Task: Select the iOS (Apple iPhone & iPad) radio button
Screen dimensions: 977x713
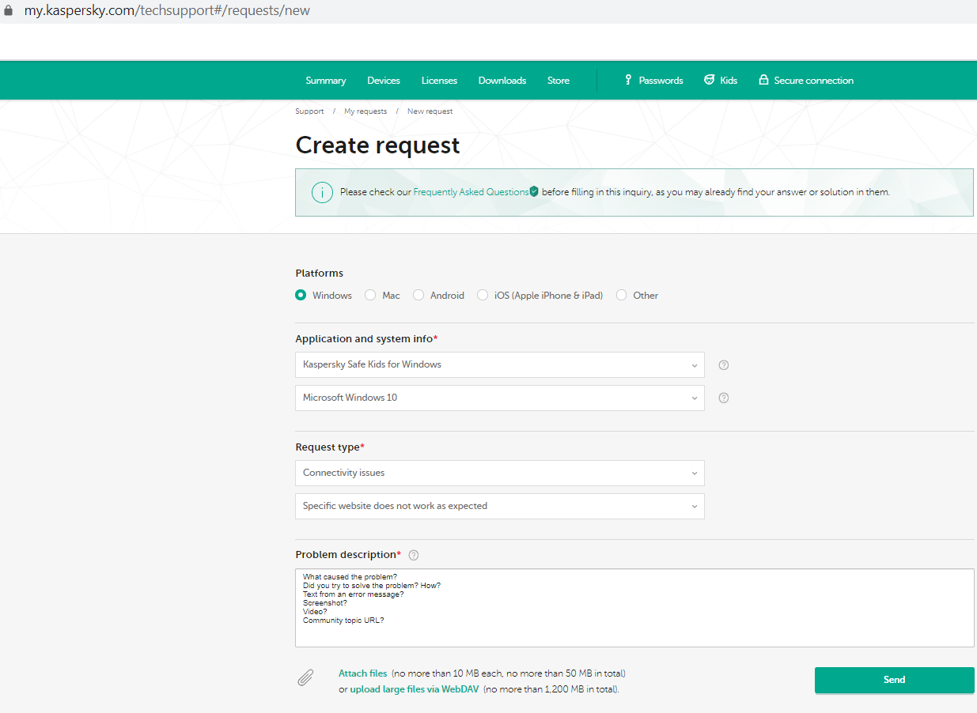Action: (483, 295)
